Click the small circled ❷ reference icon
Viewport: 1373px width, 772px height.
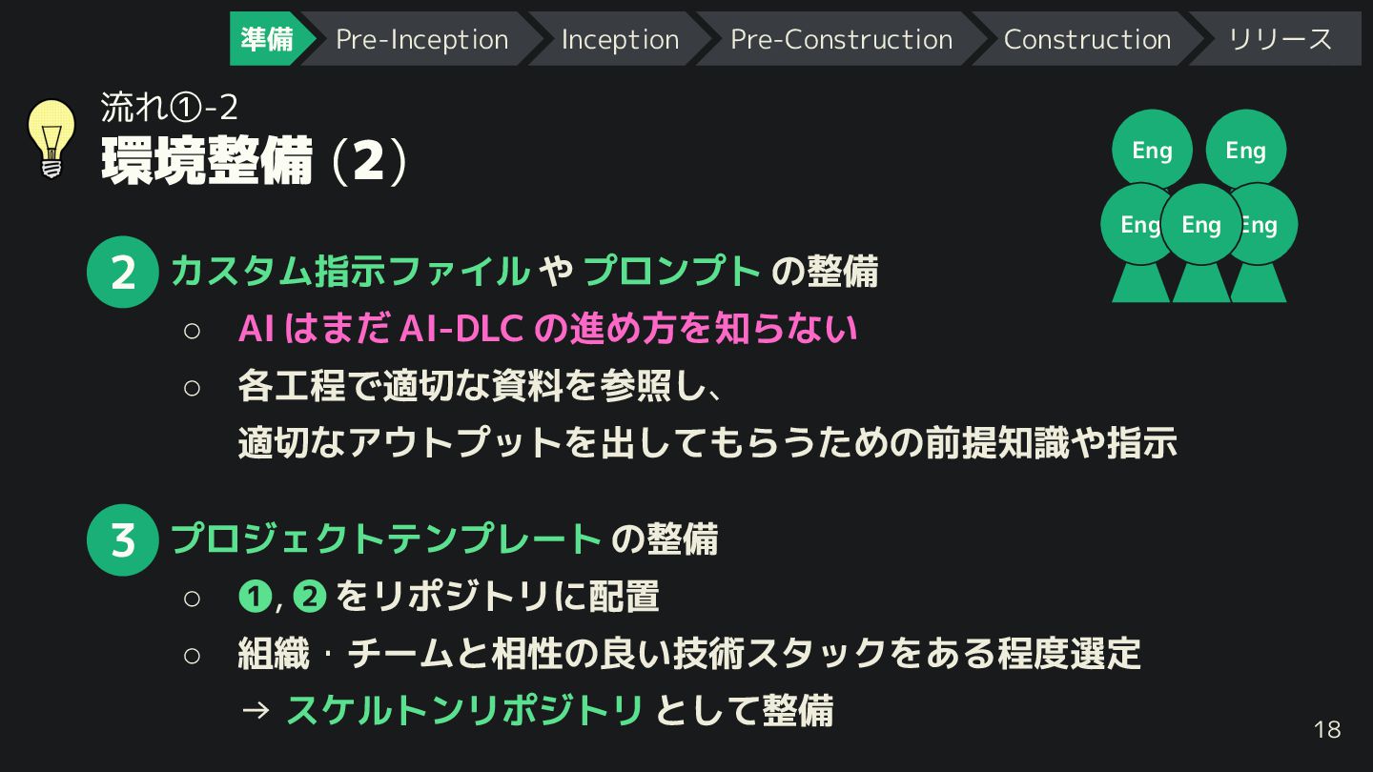pyautogui.click(x=311, y=597)
